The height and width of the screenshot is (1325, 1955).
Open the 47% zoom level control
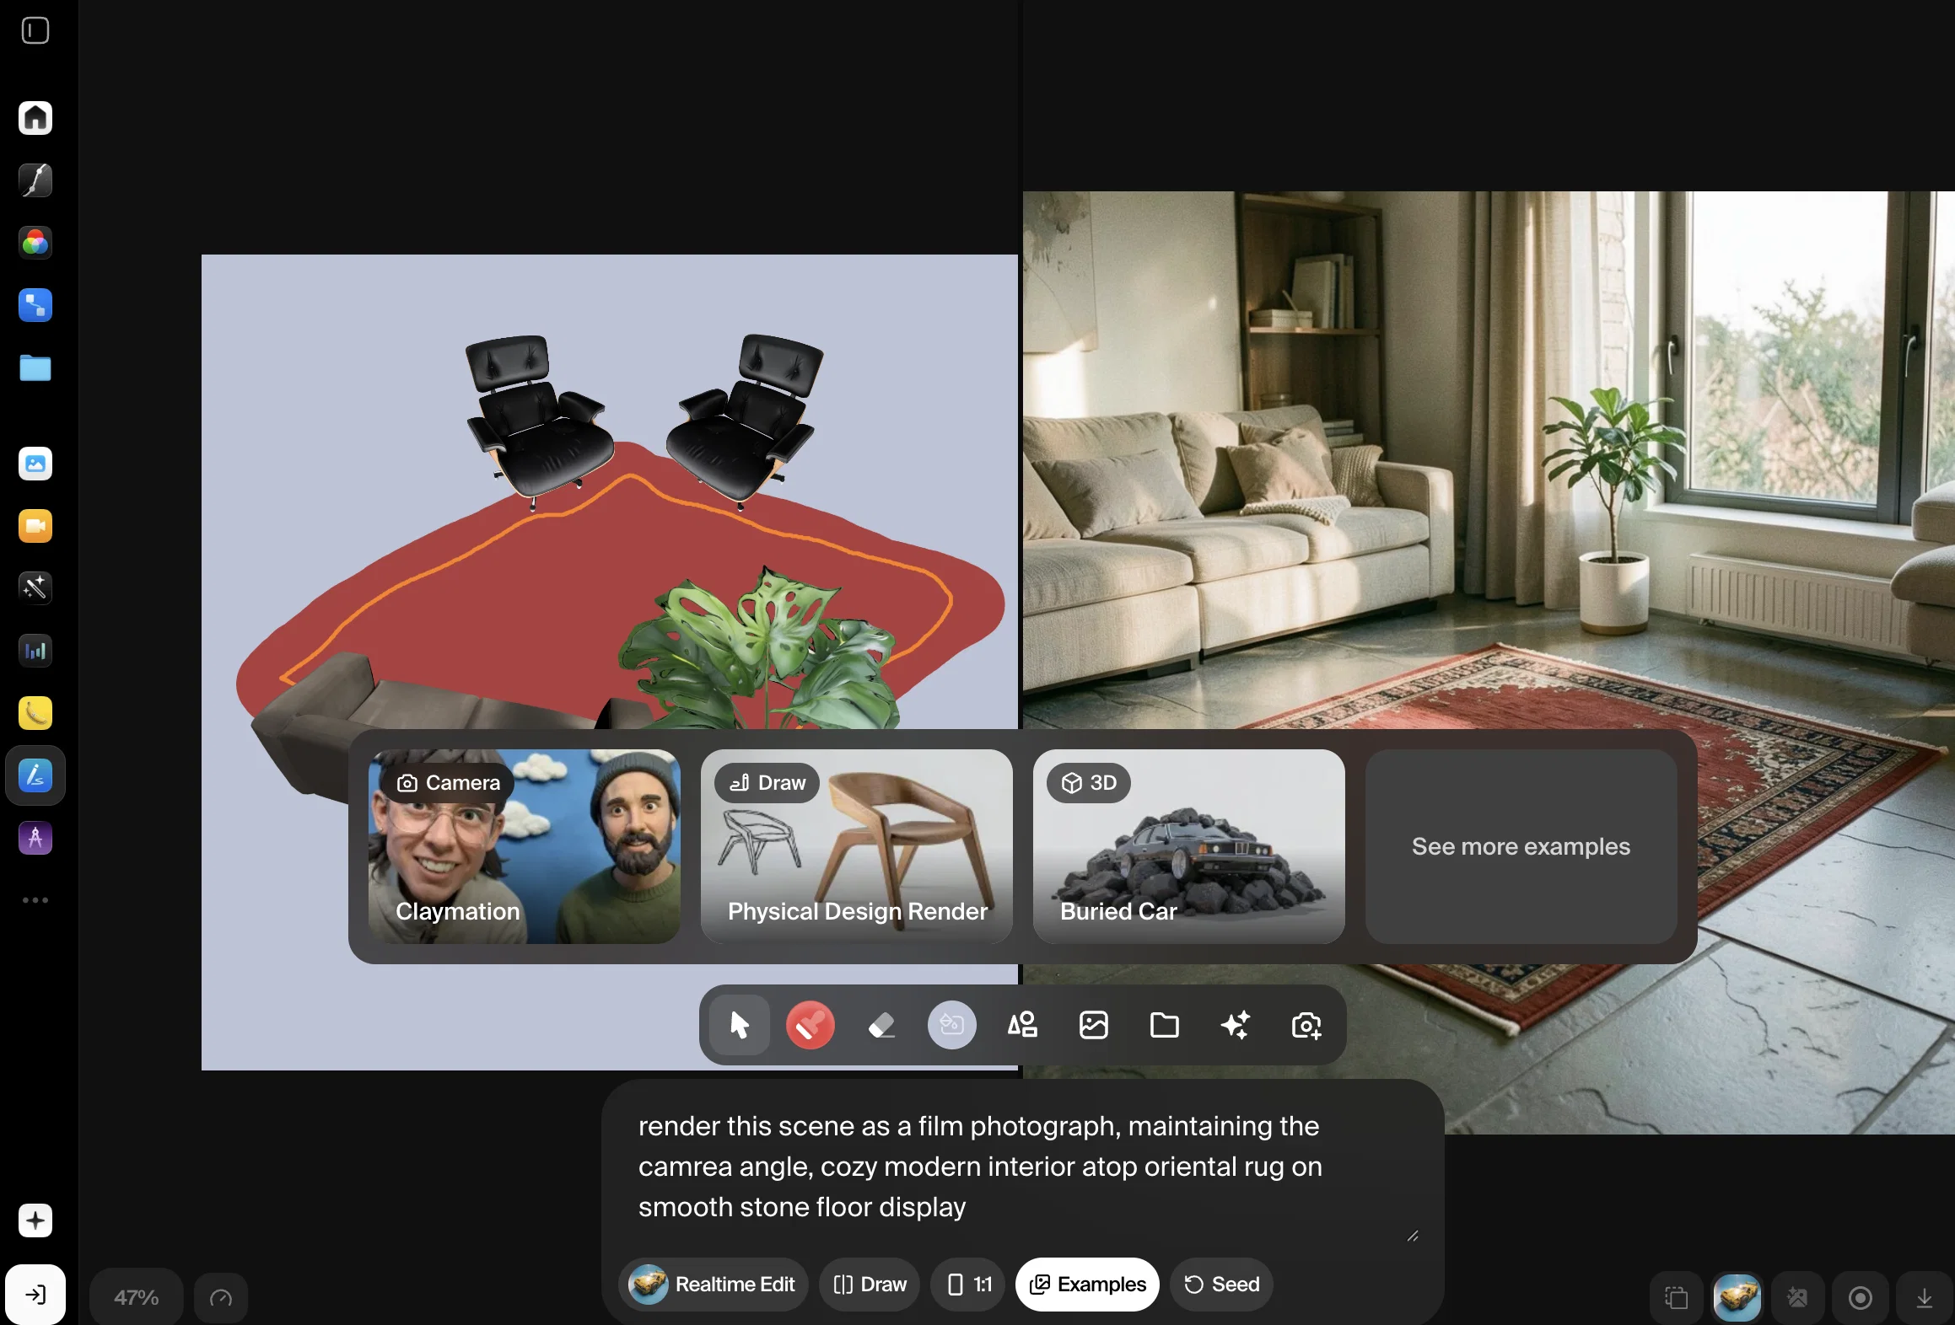[137, 1297]
